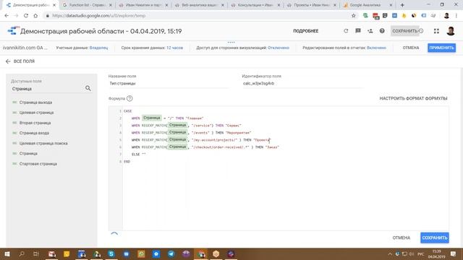
Task: Click ОТМЕНА below the formula editor
Action: pos(402,238)
